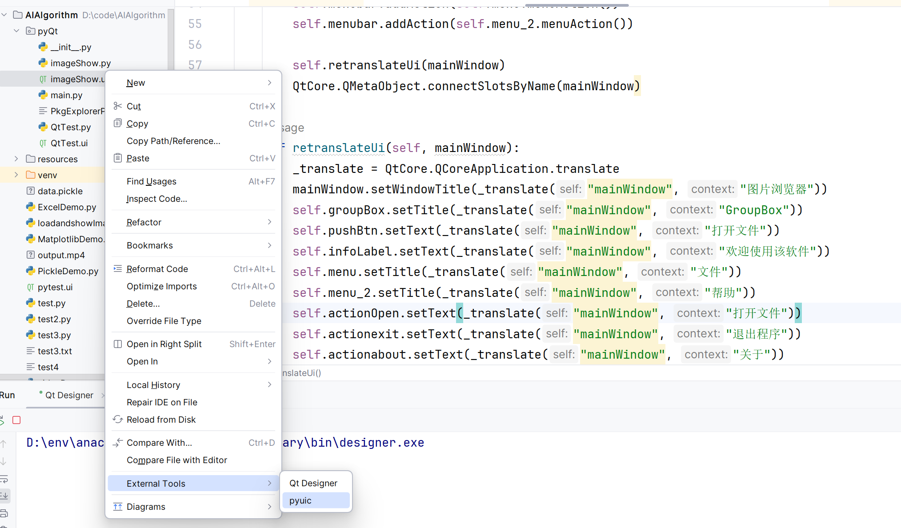Screen dimensions: 901x528
Task: Expand the resources folder
Action: pyautogui.click(x=16, y=159)
